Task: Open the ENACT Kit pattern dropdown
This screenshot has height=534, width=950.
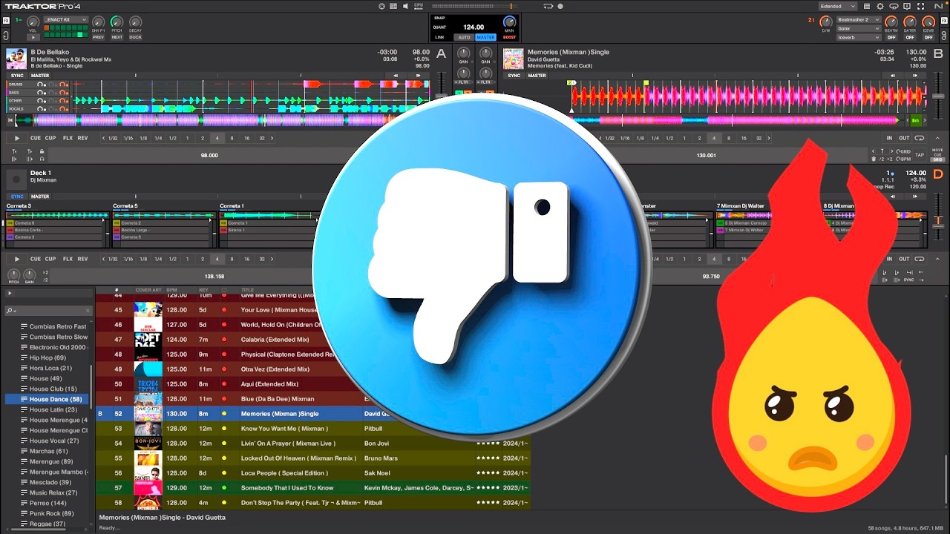Action: [x=65, y=19]
